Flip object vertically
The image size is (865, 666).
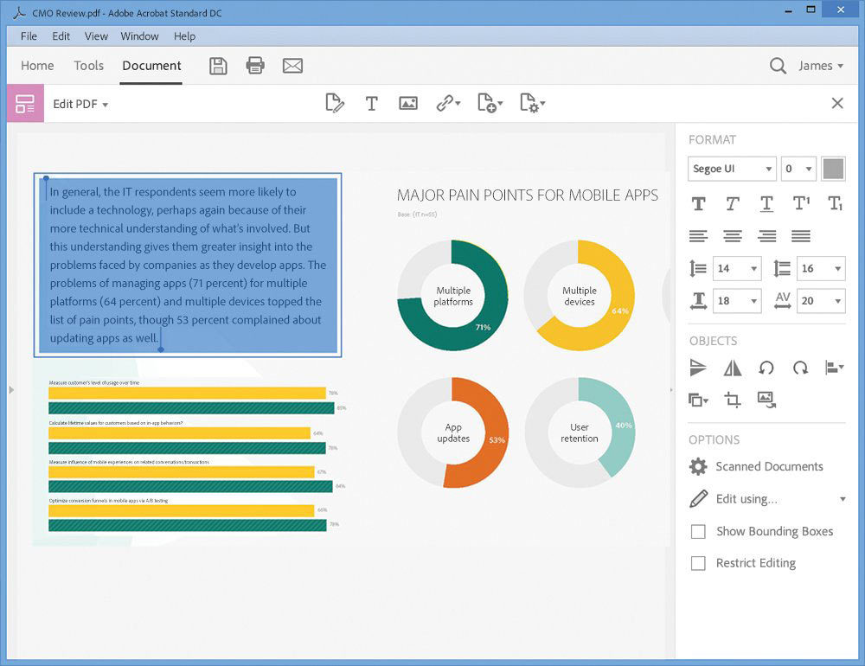coord(698,368)
